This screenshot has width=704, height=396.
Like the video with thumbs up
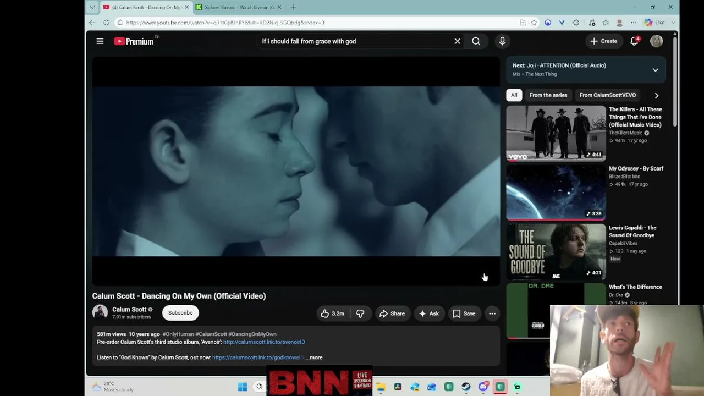tap(333, 313)
